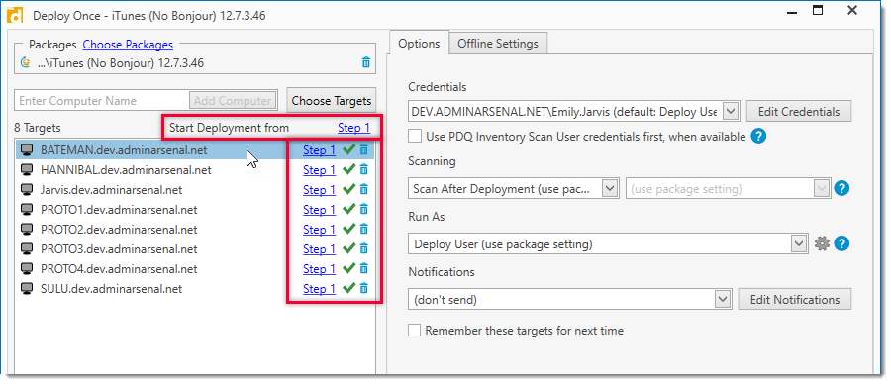Expand the Credentials dropdown
Viewport: 891px width, 384px height.
tap(731, 111)
